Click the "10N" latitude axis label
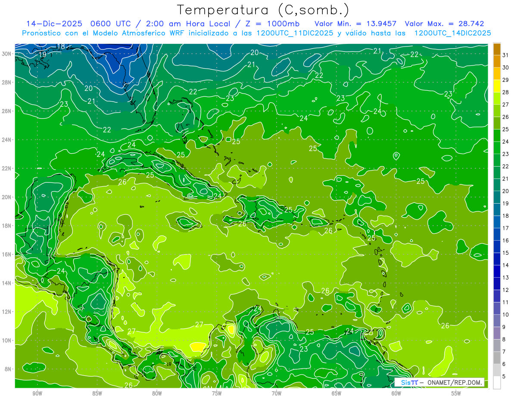Image resolution: width=517 pixels, height=399 pixels. click(6, 340)
